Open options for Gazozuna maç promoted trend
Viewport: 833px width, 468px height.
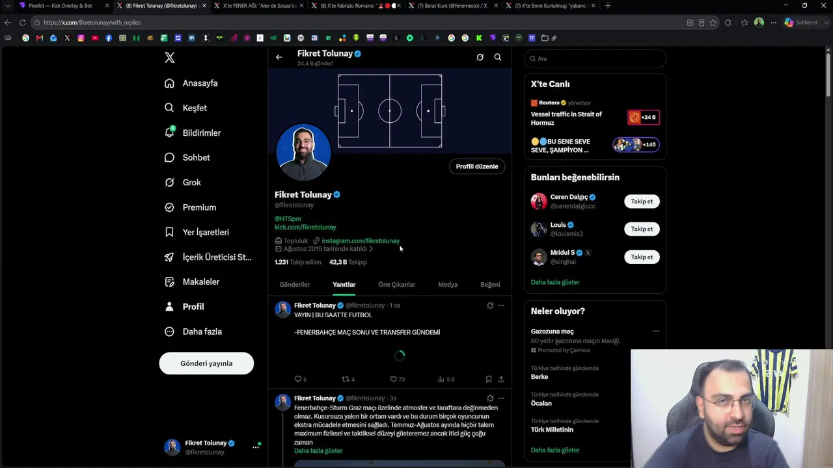click(655, 331)
